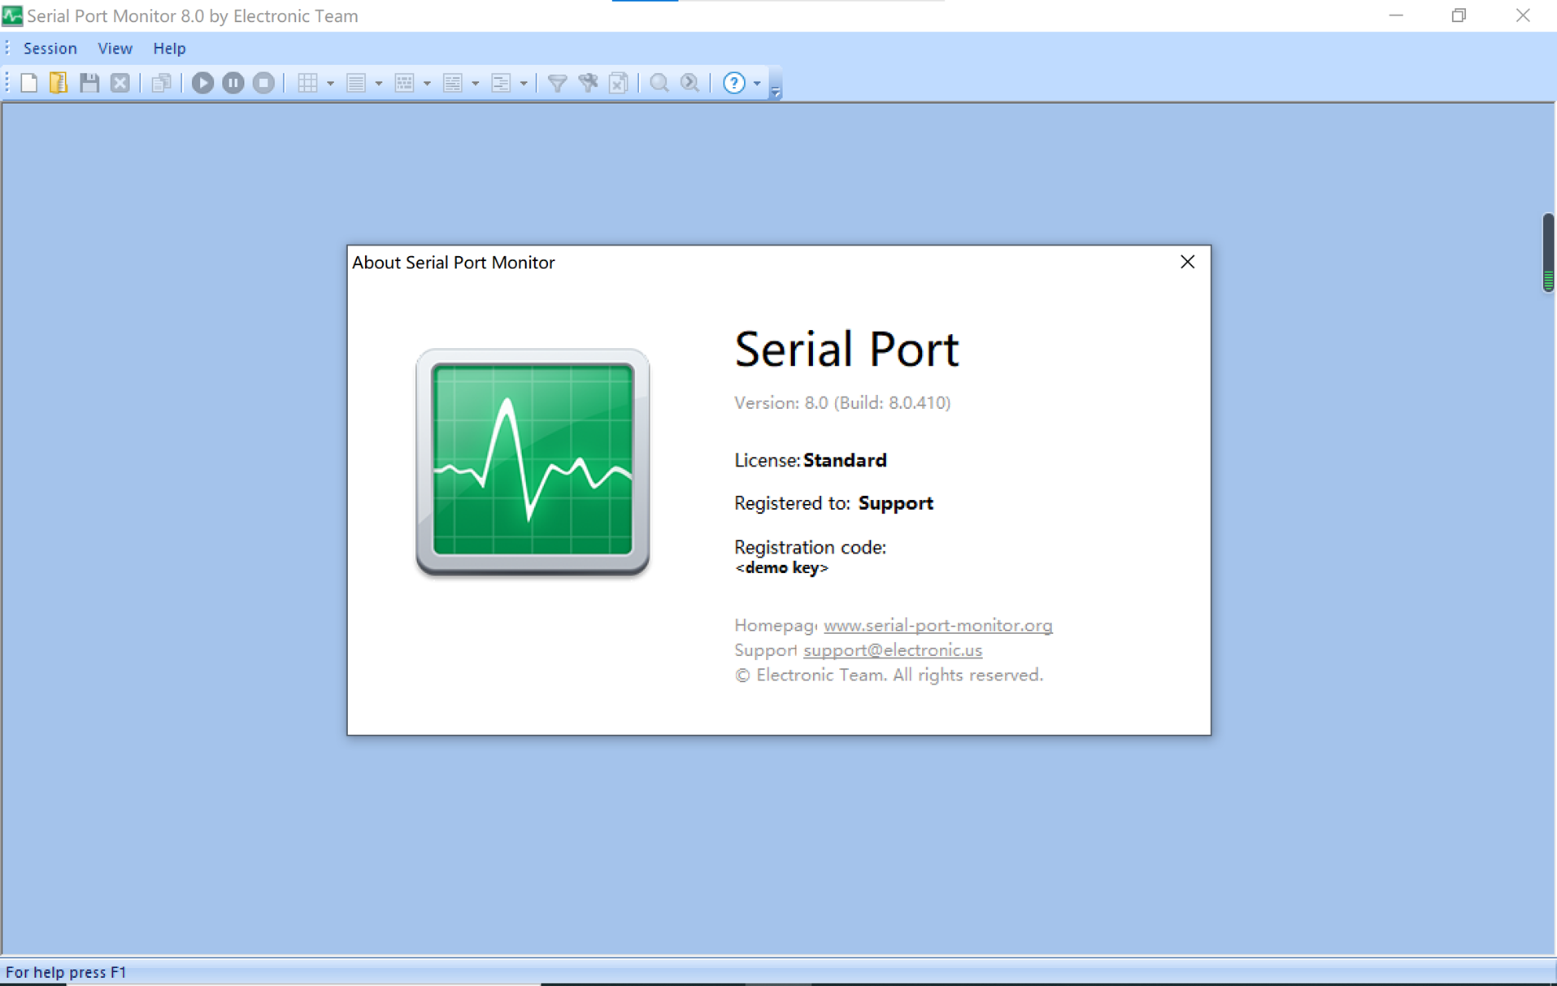
Task: Click the green heartbeat monitor logo
Action: click(533, 462)
